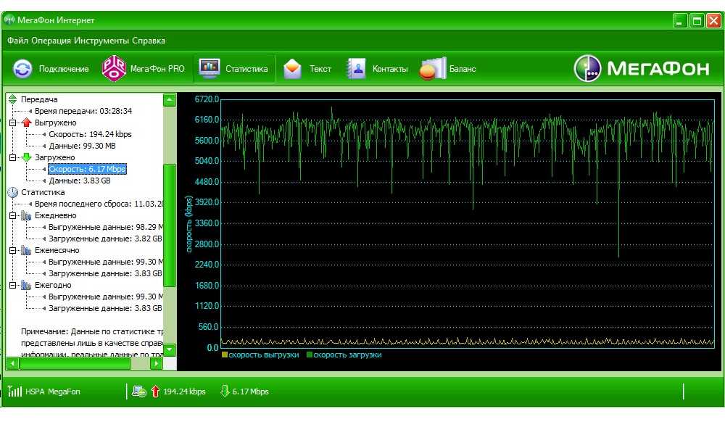Click the 6.17 Mbps status bar value
The height and width of the screenshot is (435, 725).
pos(250,391)
